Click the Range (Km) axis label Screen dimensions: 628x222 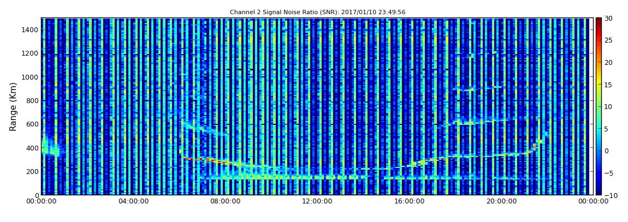pyautogui.click(x=13, y=107)
